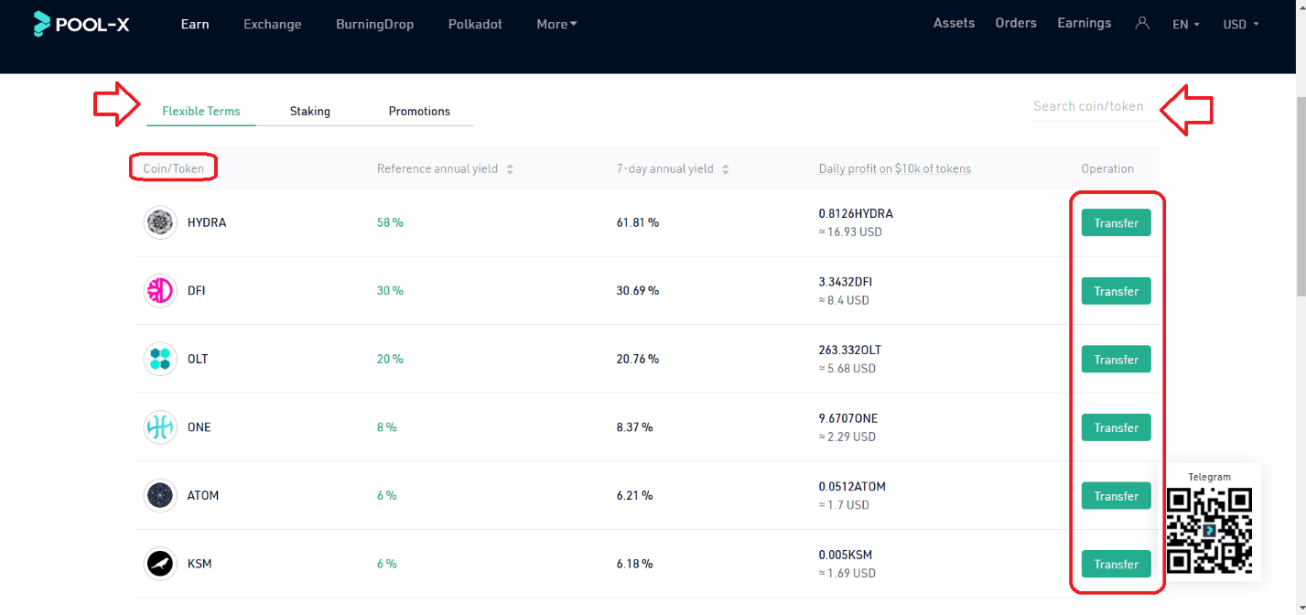
Task: Click the OLT token name
Action: (198, 359)
